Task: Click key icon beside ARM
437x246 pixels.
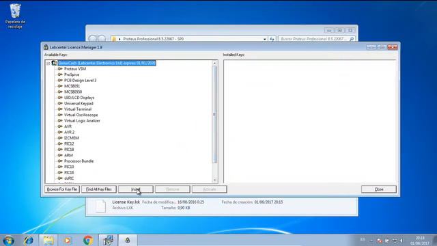Action: coord(60,155)
